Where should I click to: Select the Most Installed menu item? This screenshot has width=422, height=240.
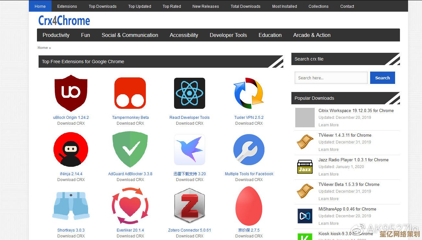pyautogui.click(x=285, y=6)
